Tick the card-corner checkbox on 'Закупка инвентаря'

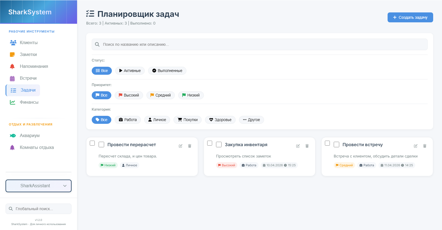(210, 143)
